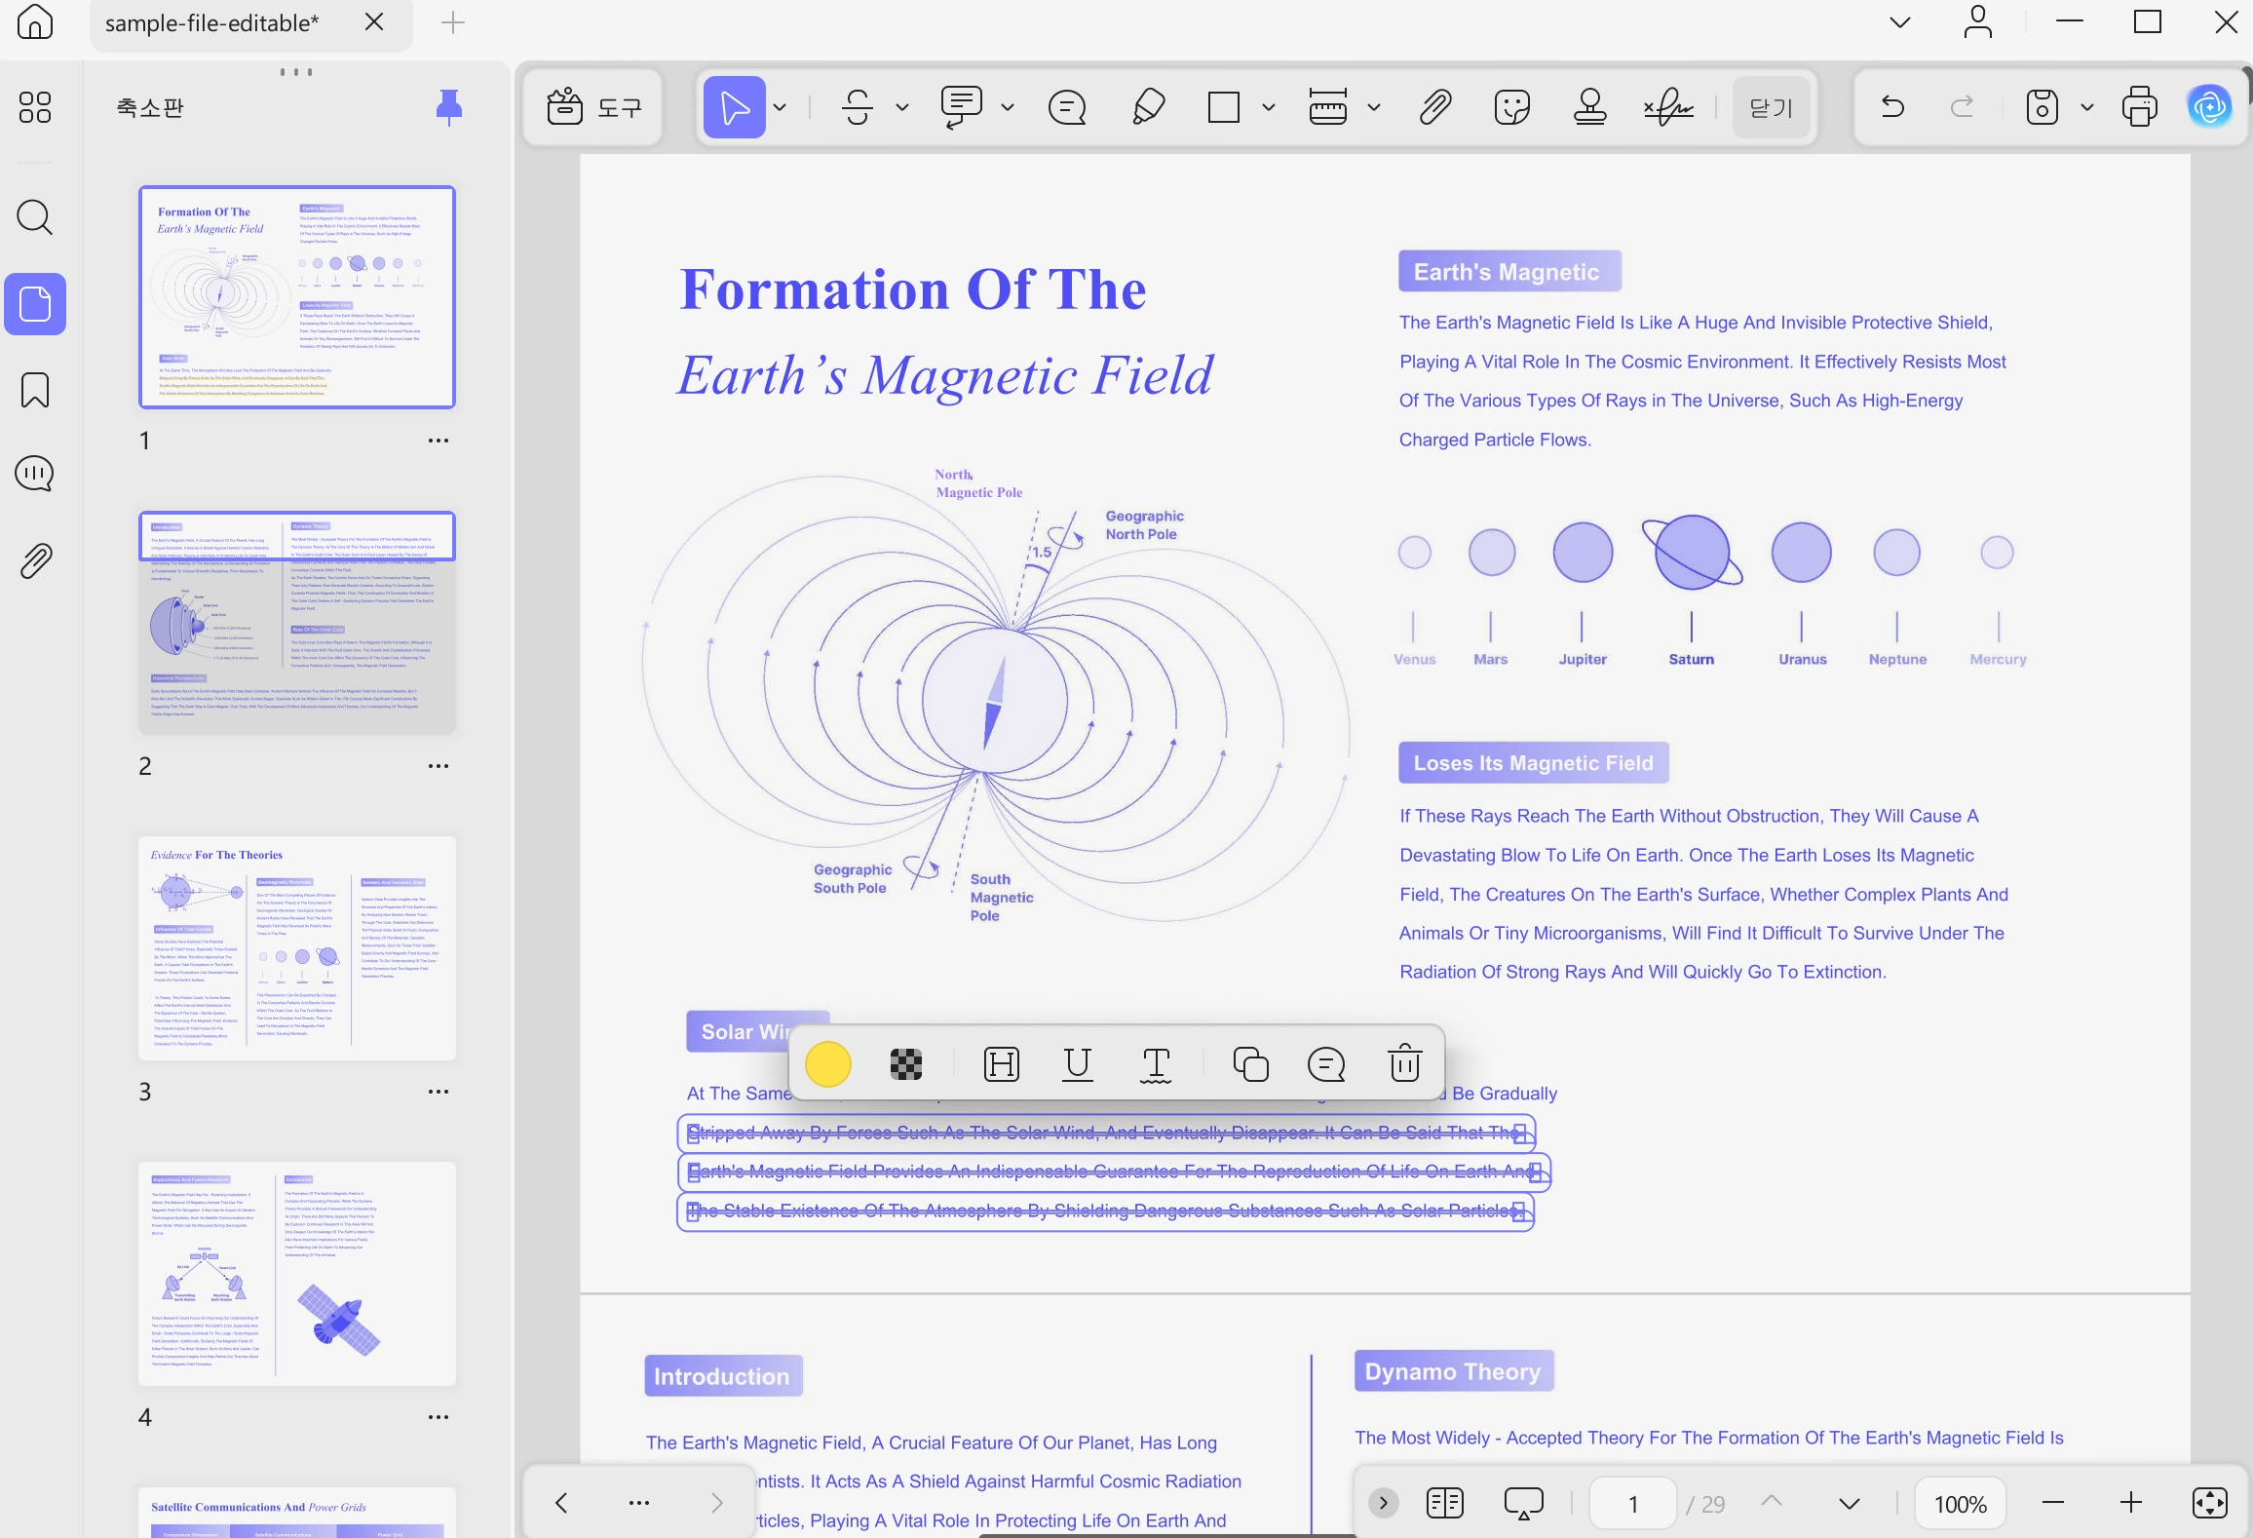
Task: Open the search panel in left sidebar
Action: click(x=35, y=216)
